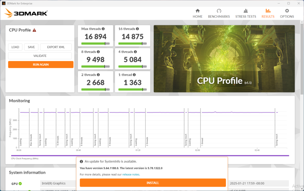
Task: Click the 16 threads score bar
Action: point(132,44)
